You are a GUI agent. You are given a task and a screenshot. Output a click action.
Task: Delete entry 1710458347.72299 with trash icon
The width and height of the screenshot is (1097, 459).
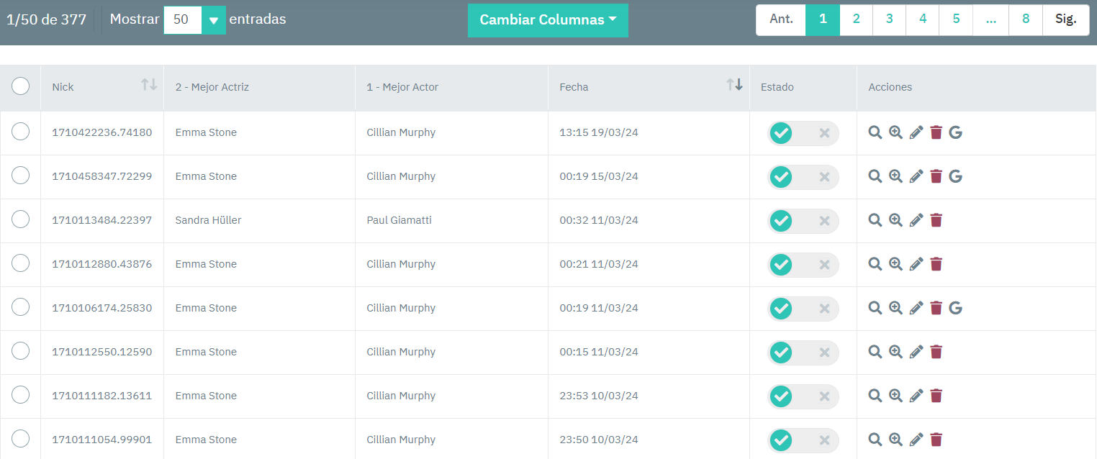[936, 176]
